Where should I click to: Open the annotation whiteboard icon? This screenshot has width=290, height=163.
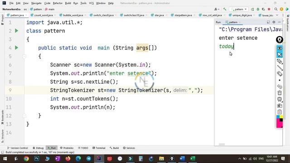[280, 99]
